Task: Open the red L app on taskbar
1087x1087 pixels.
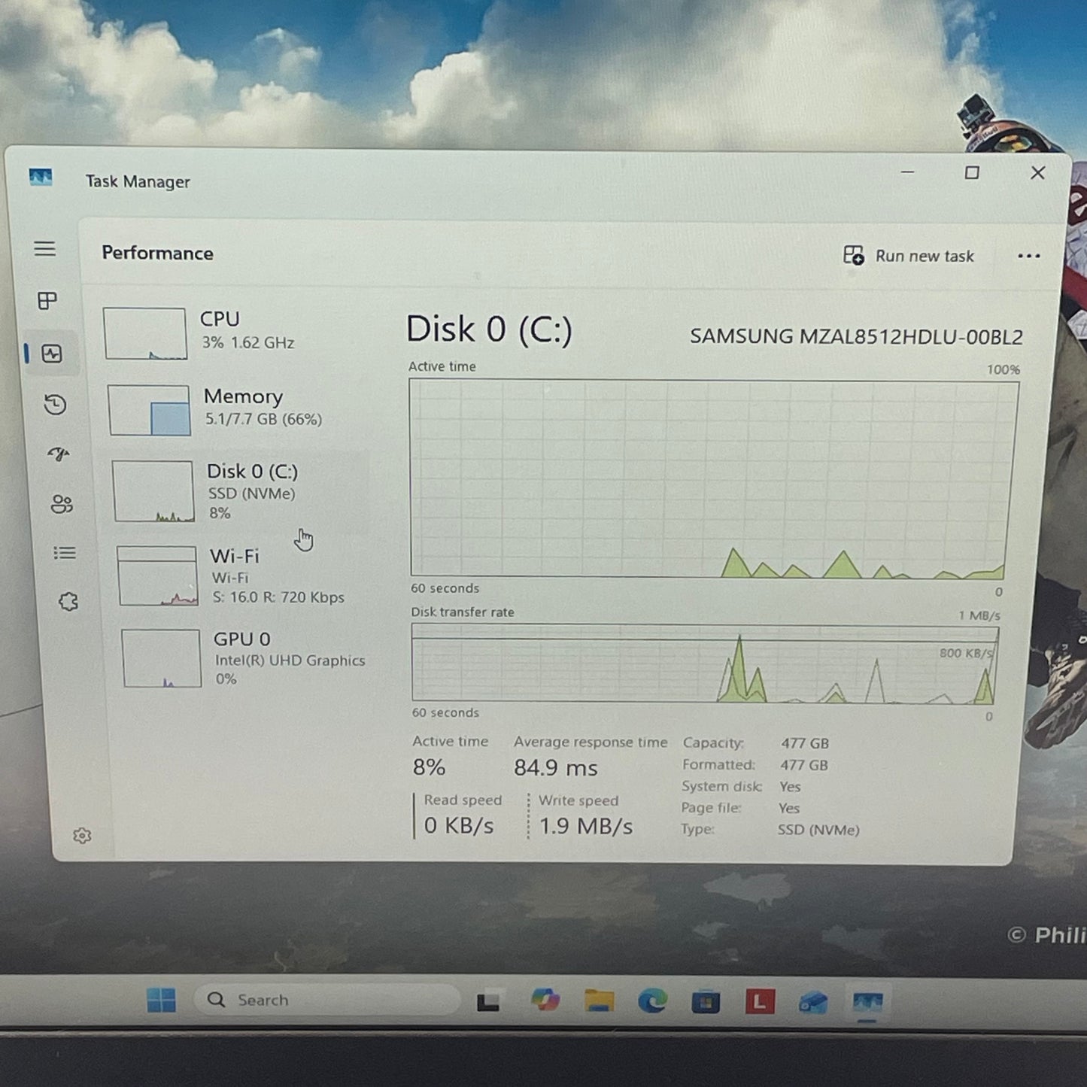Action: pos(760,1002)
